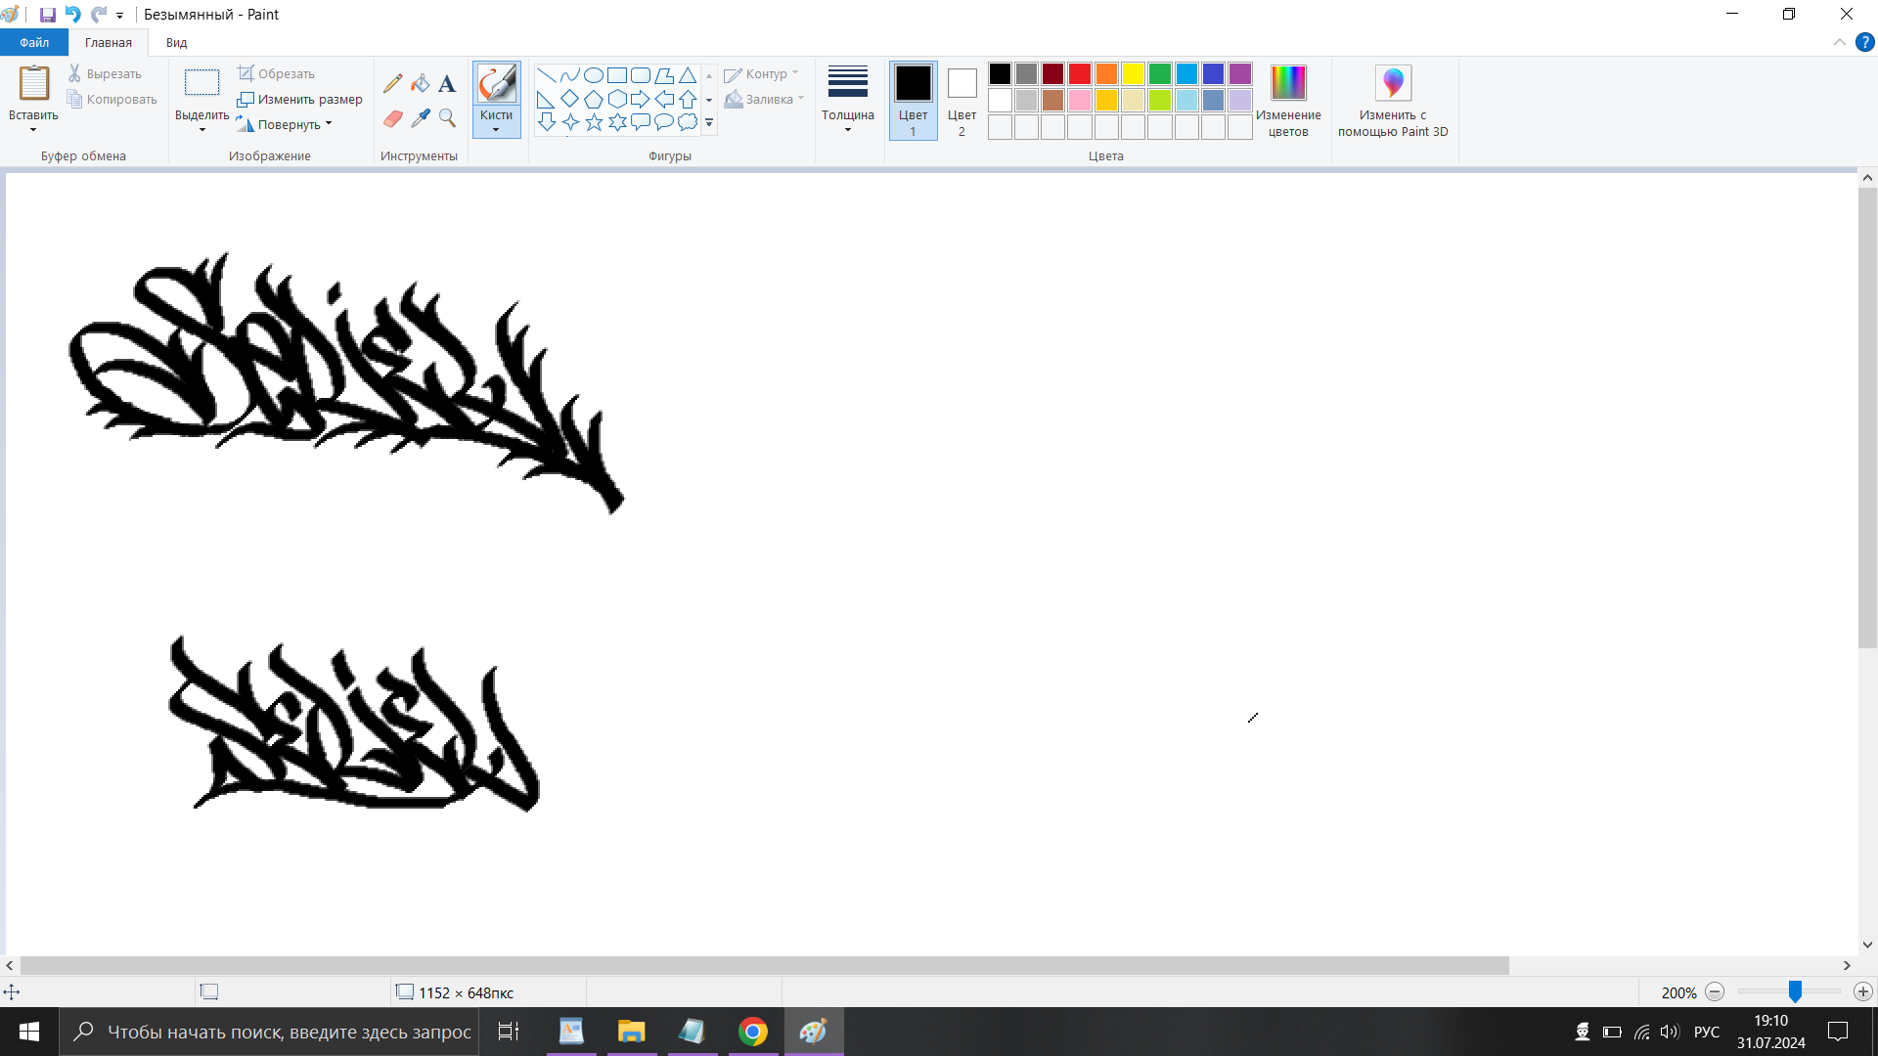
Task: Click Изменить размер to resize image
Action: click(300, 99)
